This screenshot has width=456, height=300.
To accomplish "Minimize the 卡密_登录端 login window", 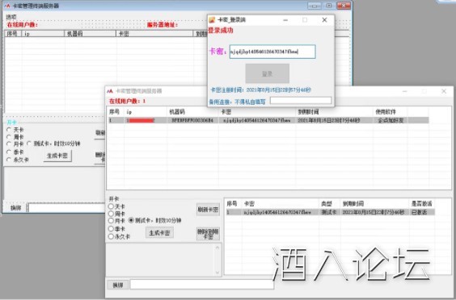I will click(285, 19).
